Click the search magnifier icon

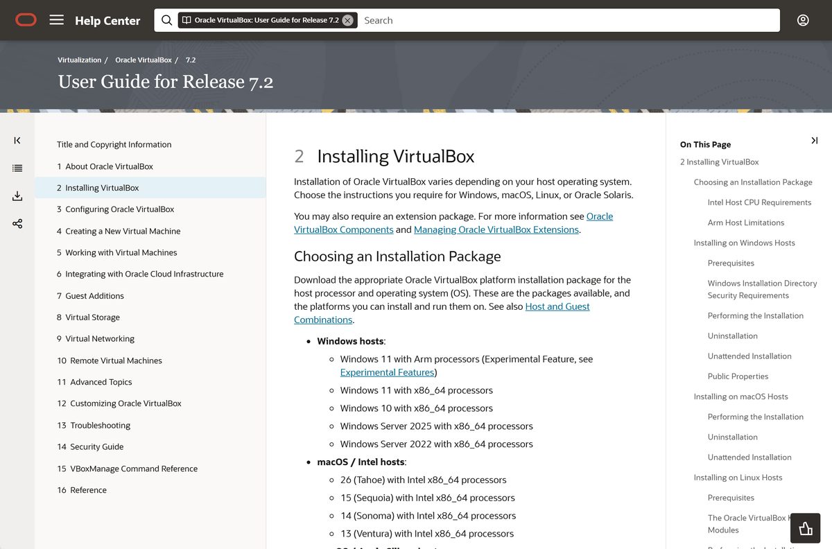[x=166, y=20]
